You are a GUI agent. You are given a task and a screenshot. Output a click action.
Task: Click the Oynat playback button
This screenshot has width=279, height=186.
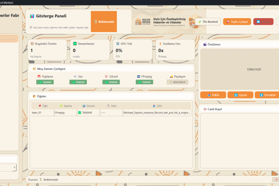tap(240, 95)
